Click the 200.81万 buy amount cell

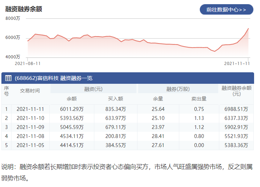(116, 136)
